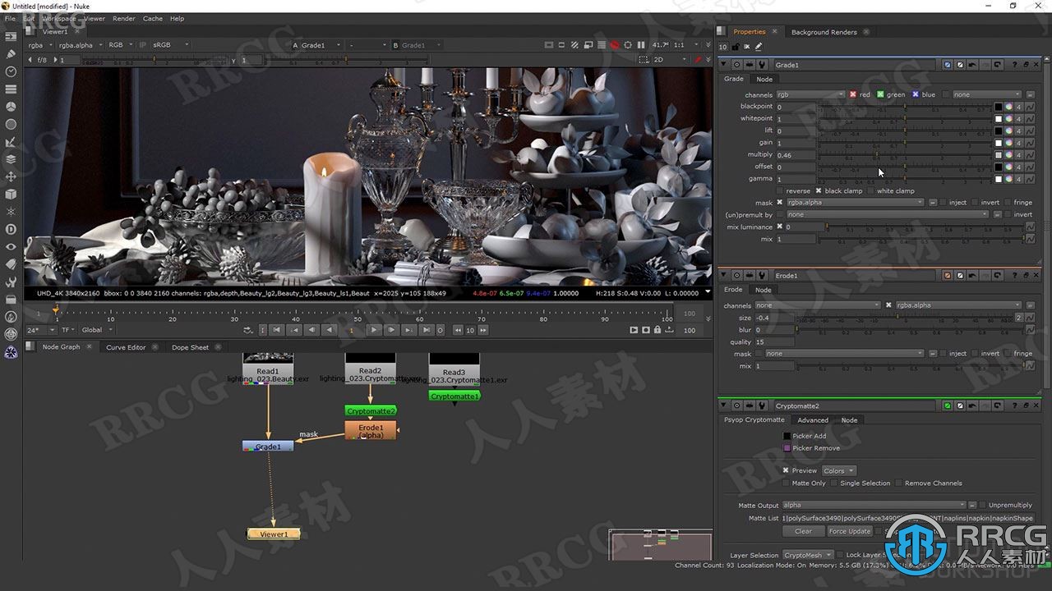Screen dimensions: 1052x591
Task: Click the Picker Add color swatch
Action: [x=787, y=436]
